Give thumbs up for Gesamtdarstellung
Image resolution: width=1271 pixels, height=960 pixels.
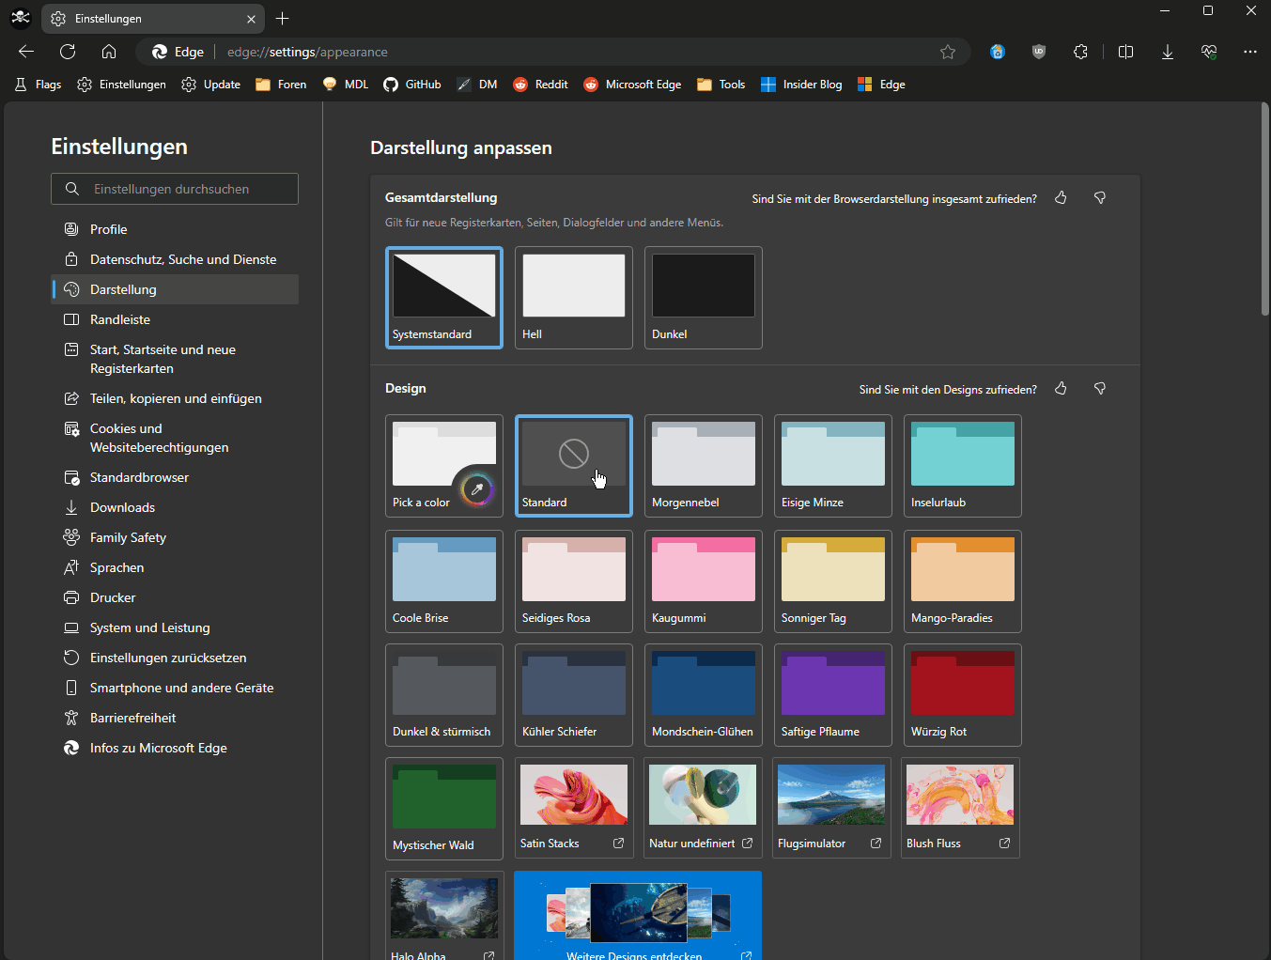coord(1061,198)
